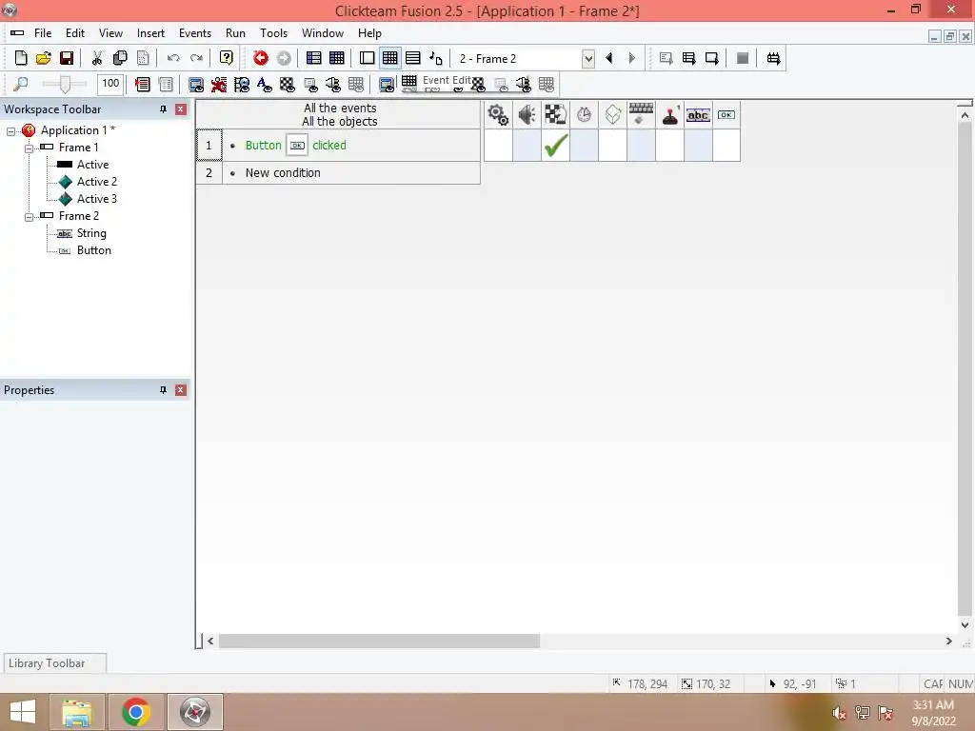The height and width of the screenshot is (731, 975).
Task: Toggle the red running-figure eye filter
Action: 219,84
